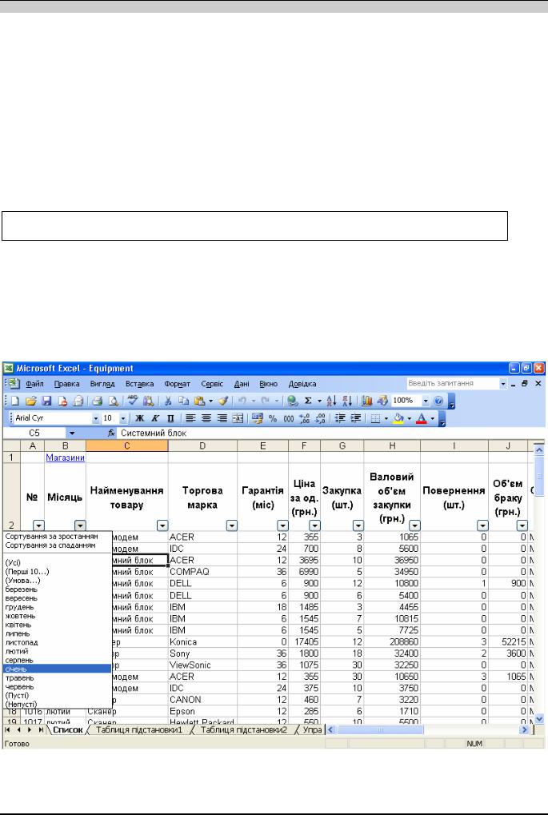Open the Arial Cyr font name dropdown

pyautogui.click(x=96, y=418)
